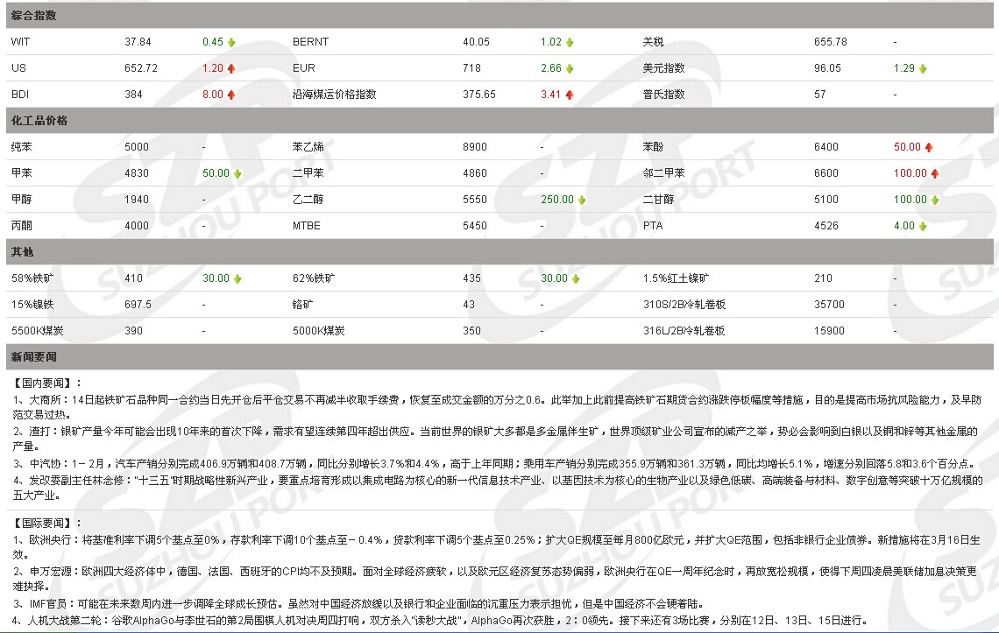Click the green down arrow beside 二甘醇 100.00

935,200
